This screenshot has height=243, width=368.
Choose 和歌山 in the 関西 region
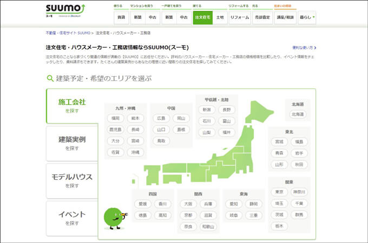click(x=208, y=227)
